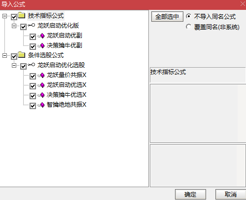Select the 不导入同名公式 radio option

coord(189,16)
